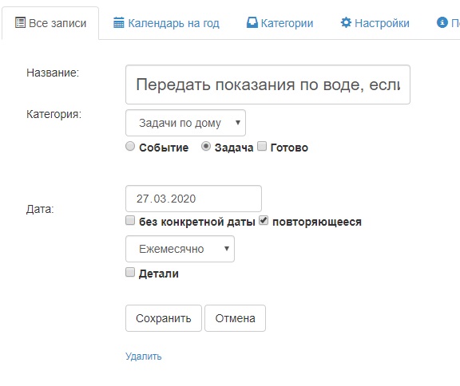
Task: Open the Все записи tab
Action: click(x=50, y=23)
